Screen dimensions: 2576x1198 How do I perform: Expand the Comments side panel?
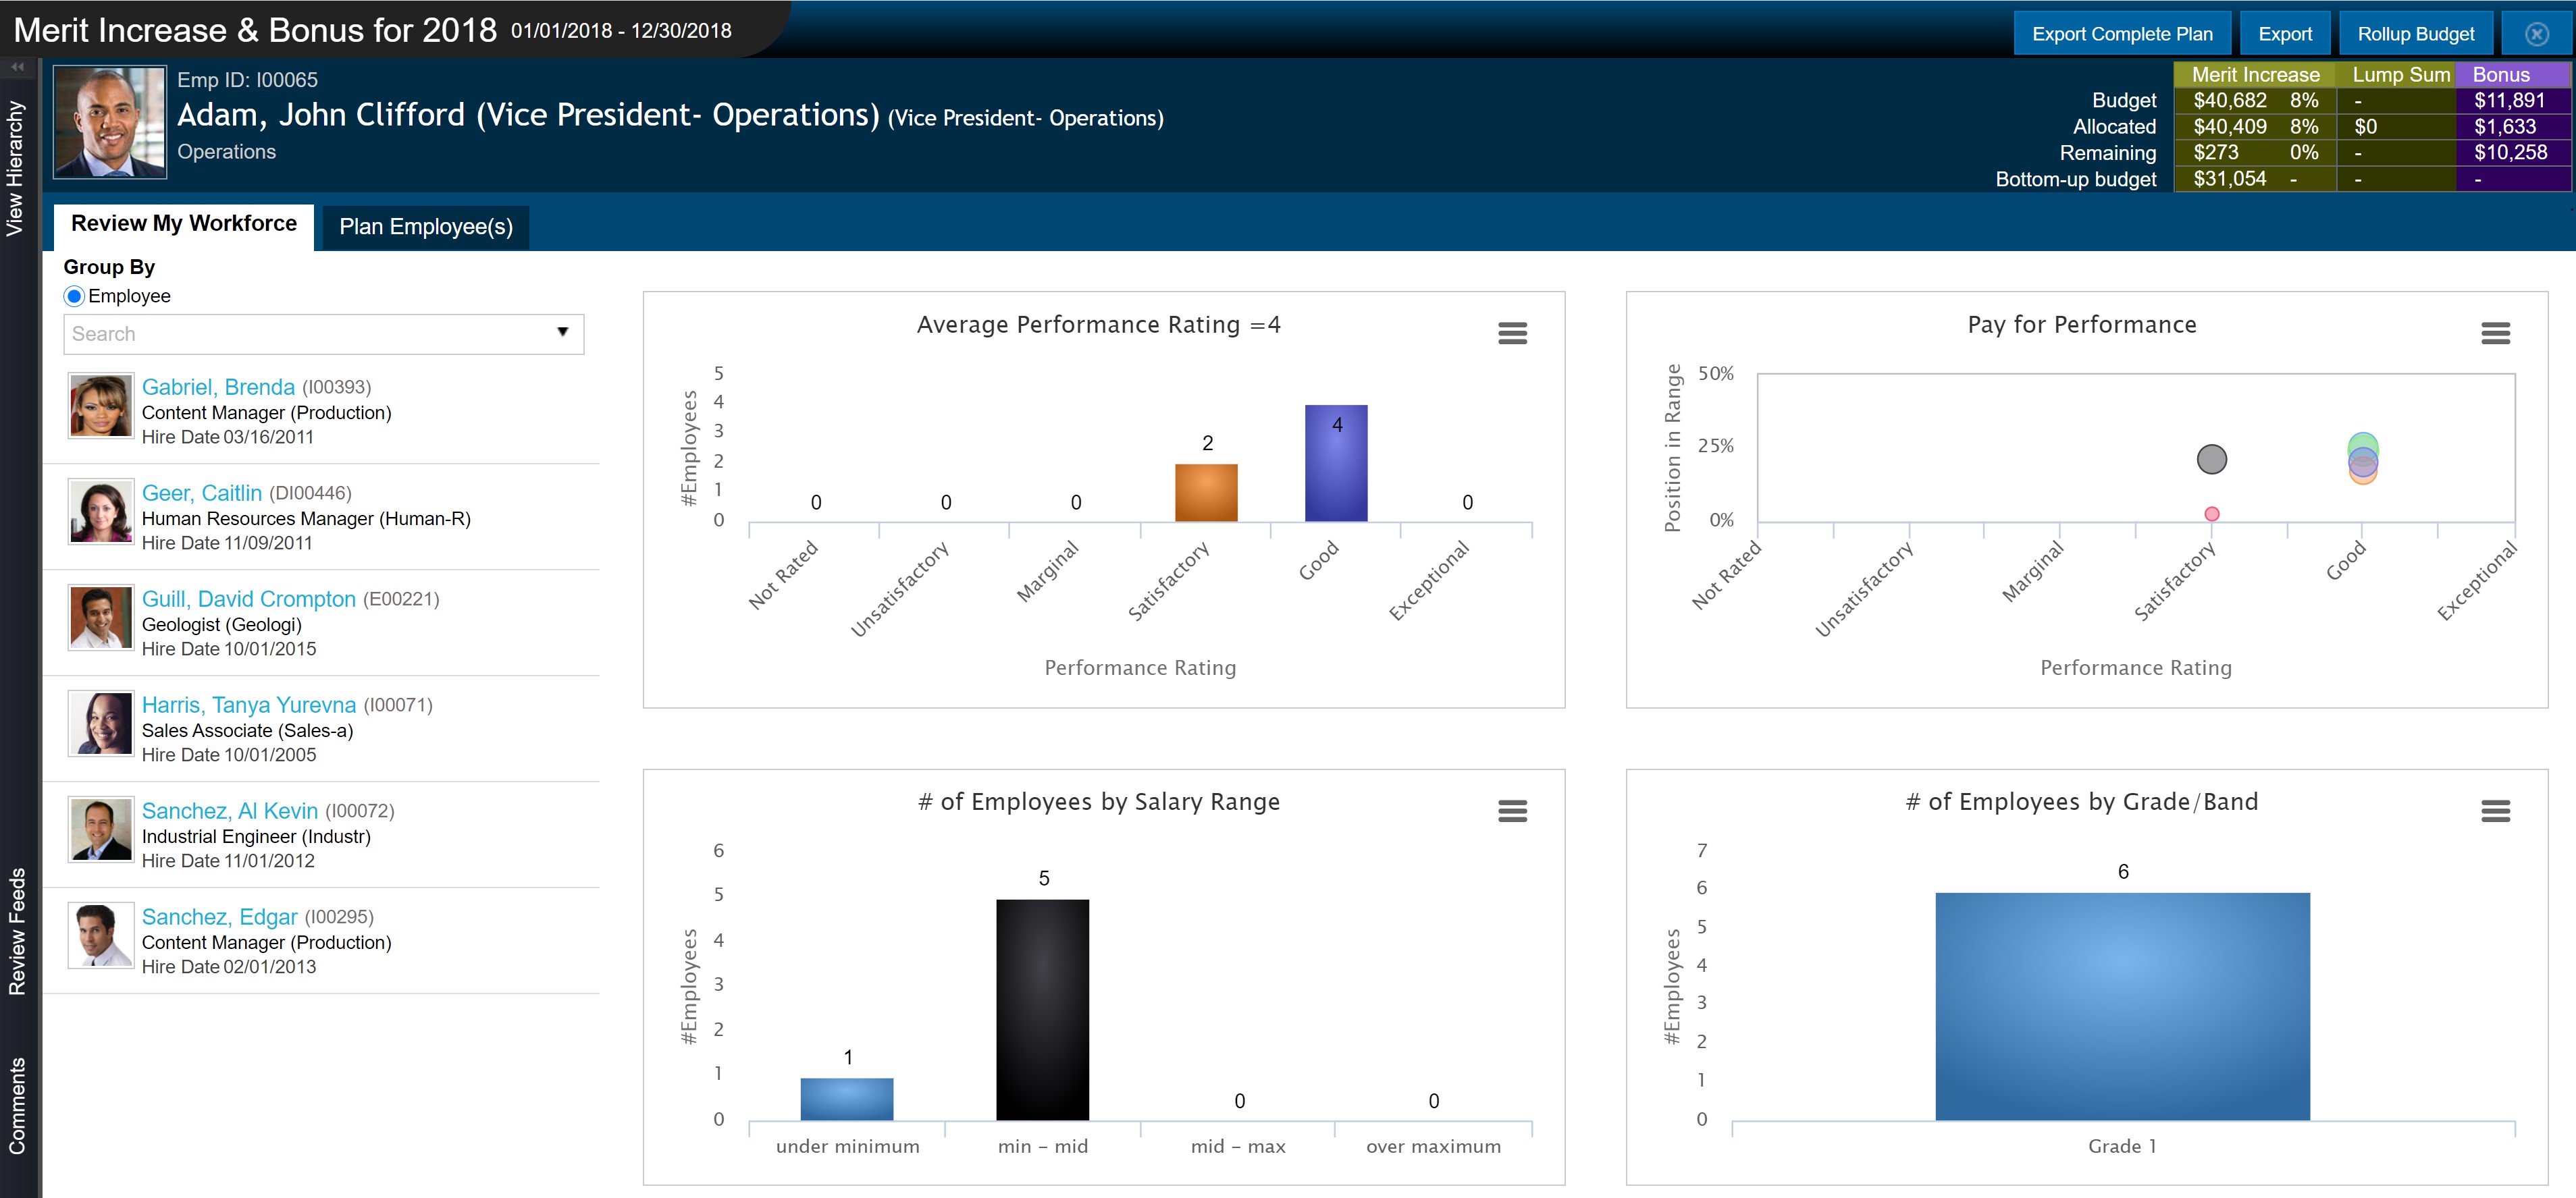[x=17, y=1105]
